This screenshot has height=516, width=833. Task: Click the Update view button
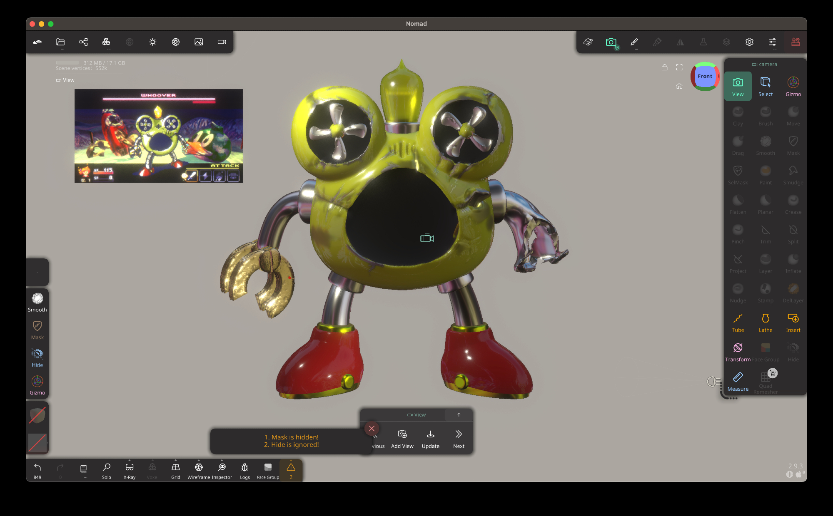430,439
